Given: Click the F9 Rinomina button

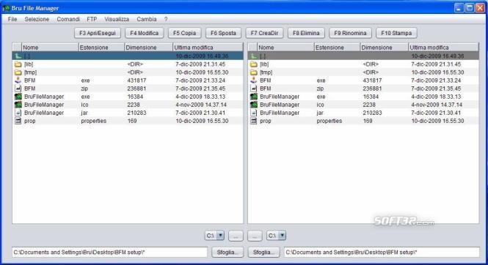Looking at the screenshot, I should point(350,33).
